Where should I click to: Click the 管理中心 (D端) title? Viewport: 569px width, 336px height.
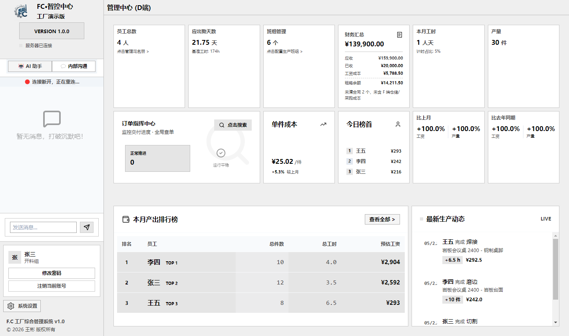[x=129, y=8]
